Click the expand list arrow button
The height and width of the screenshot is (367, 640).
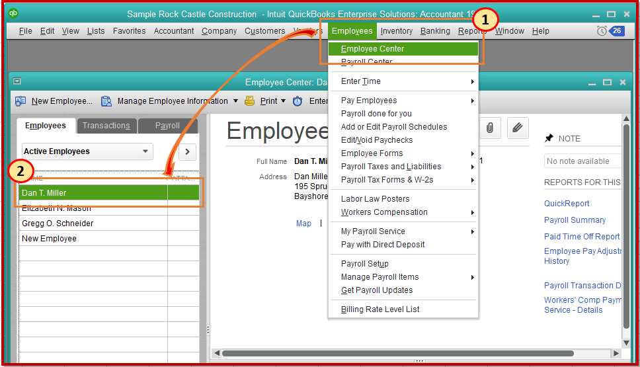tap(187, 151)
